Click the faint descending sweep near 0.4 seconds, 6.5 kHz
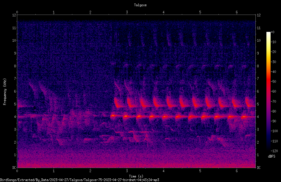The image size is (281, 182). click(33, 86)
